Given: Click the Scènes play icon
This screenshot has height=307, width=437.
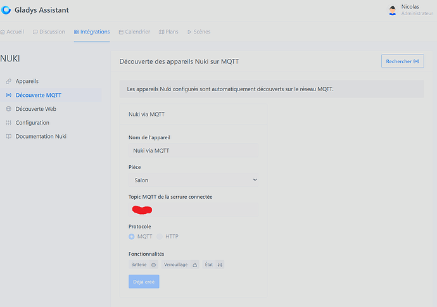Looking at the screenshot, I should pyautogui.click(x=189, y=32).
